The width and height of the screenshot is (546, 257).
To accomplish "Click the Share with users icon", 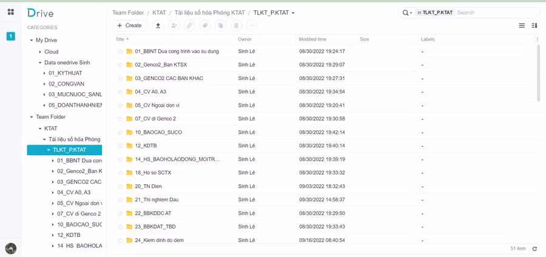I will pyautogui.click(x=174, y=25).
